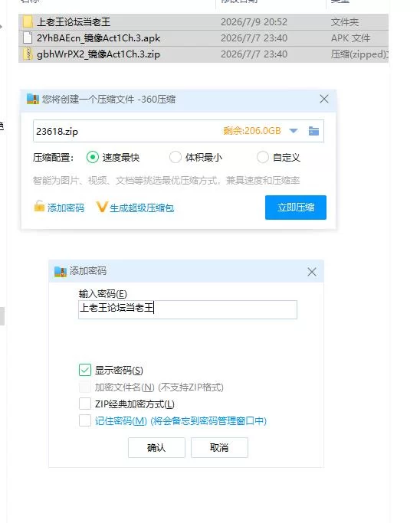The width and height of the screenshot is (420, 523).
Task: Select the 上老王论坛当老王 folder icon
Action: tap(28, 22)
